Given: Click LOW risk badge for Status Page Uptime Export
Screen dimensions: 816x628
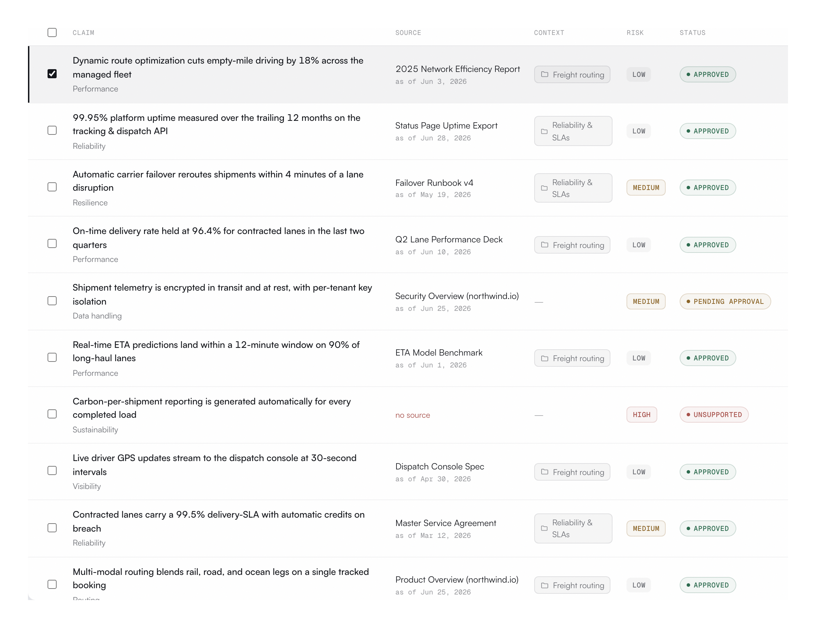Looking at the screenshot, I should coord(638,131).
